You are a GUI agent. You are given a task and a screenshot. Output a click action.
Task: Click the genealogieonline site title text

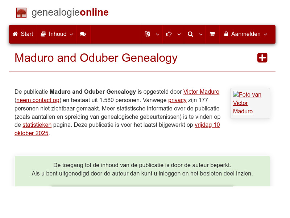click(70, 12)
